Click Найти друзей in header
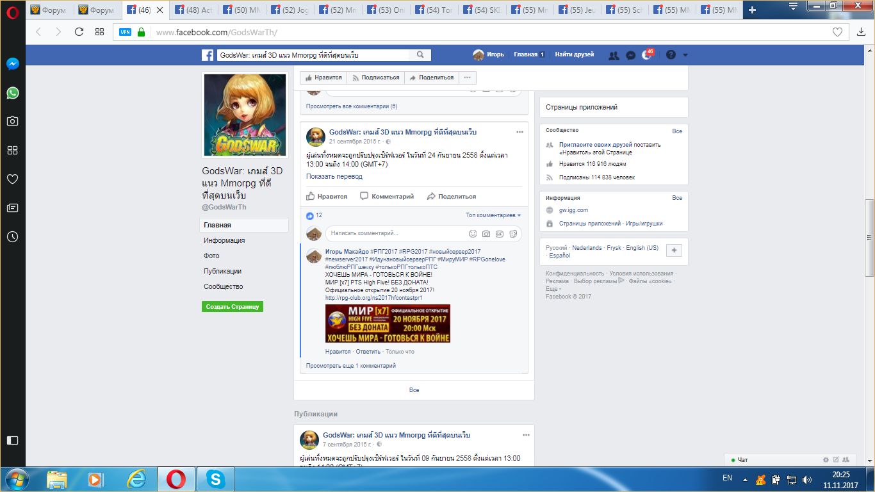Image resolution: width=875 pixels, height=492 pixels. (574, 54)
